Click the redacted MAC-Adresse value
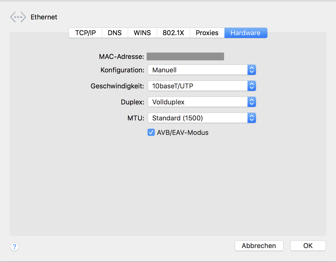336x262 pixels. coord(185,57)
